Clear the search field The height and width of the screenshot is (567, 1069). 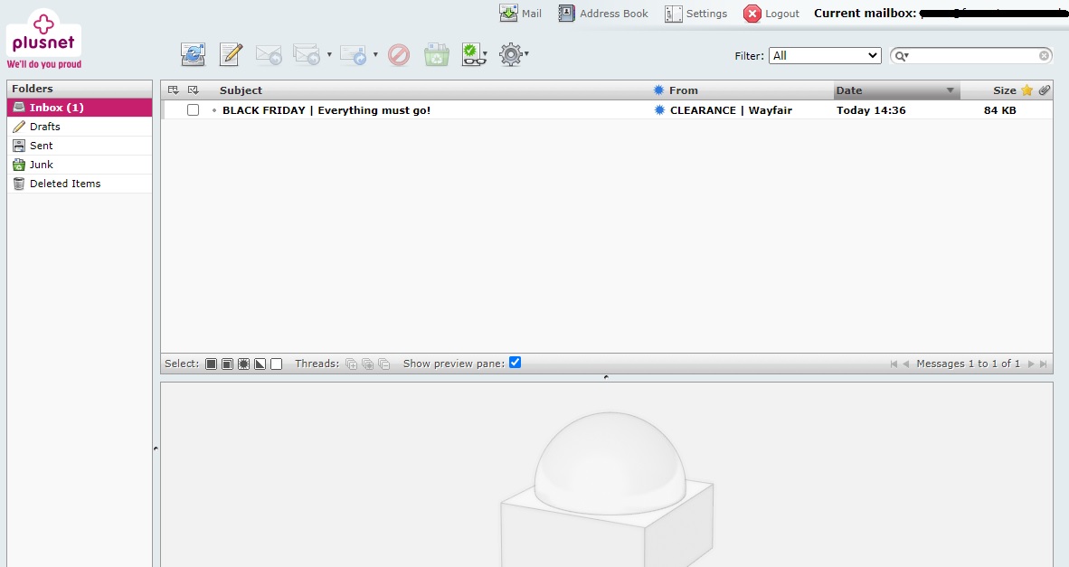[x=1044, y=55]
